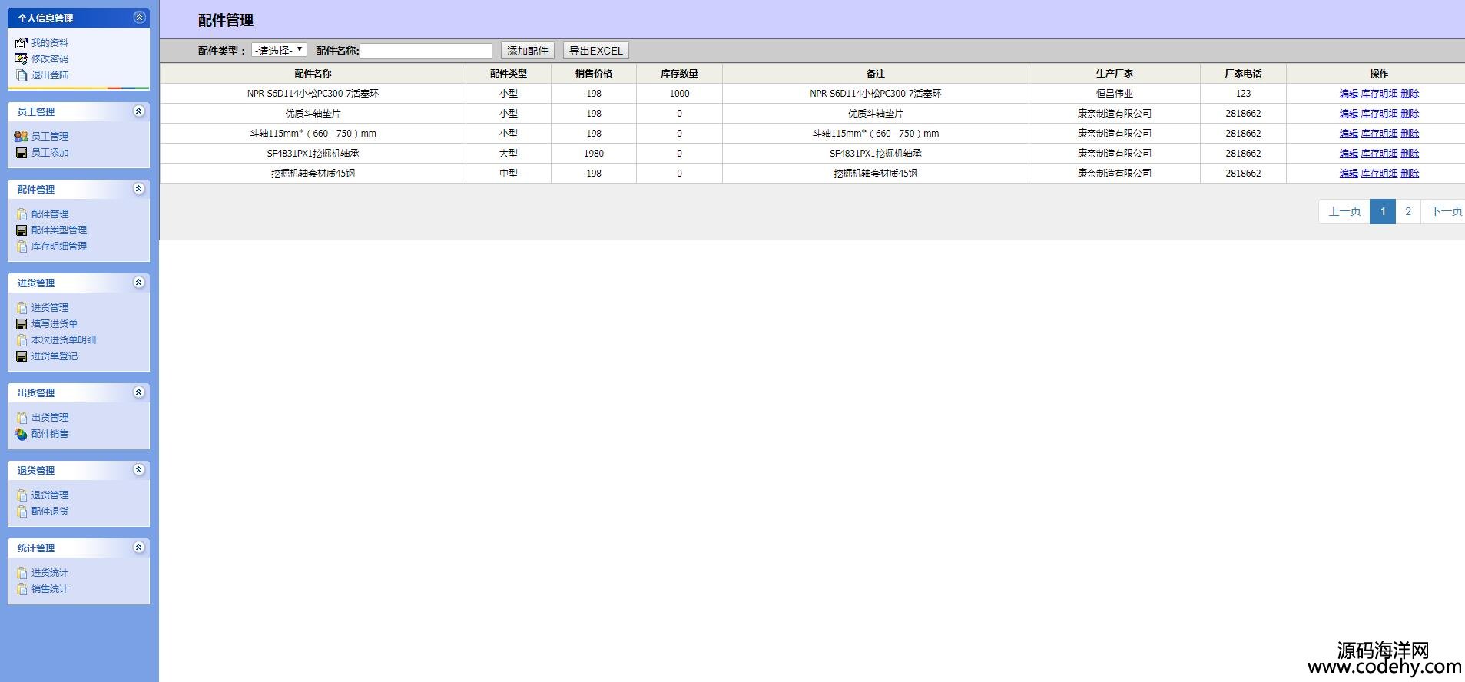Click the 生产厂家 column header

click(1115, 74)
